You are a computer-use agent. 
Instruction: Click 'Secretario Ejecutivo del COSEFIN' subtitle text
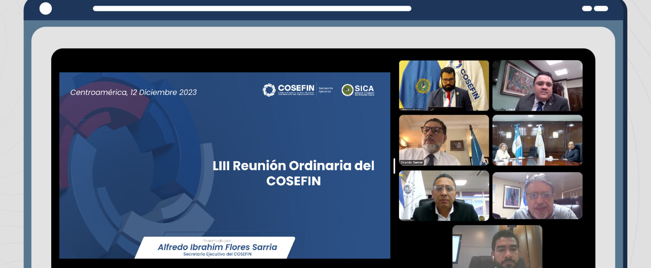(x=217, y=254)
